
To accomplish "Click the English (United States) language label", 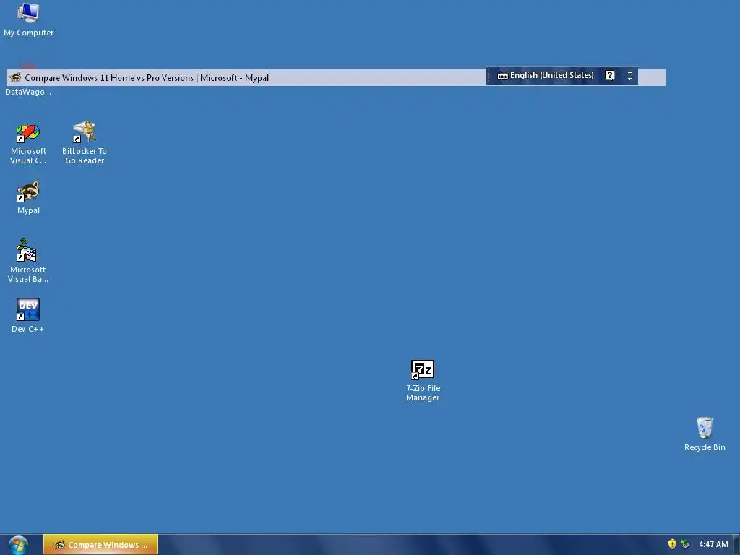I will (551, 75).
